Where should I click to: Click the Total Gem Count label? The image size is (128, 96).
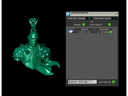[102, 18]
